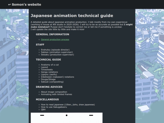This screenshot has width=164, height=123.
Task: Select the GENERAL INFORMATION heading
Action: tap(53, 34)
